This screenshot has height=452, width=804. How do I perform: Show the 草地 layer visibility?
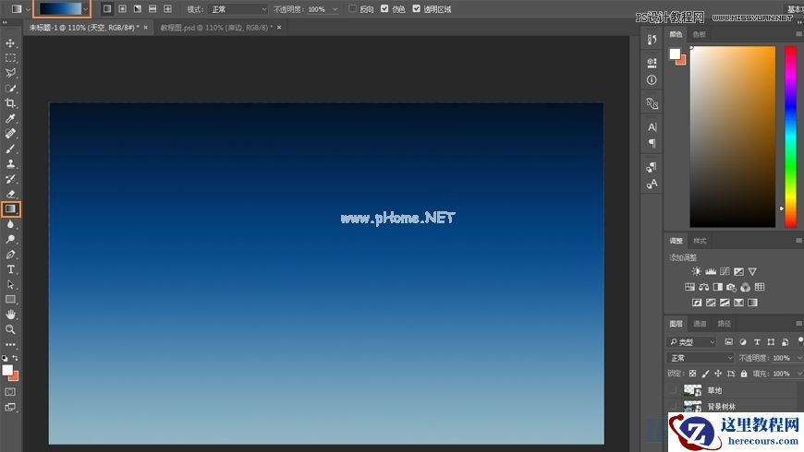673,390
